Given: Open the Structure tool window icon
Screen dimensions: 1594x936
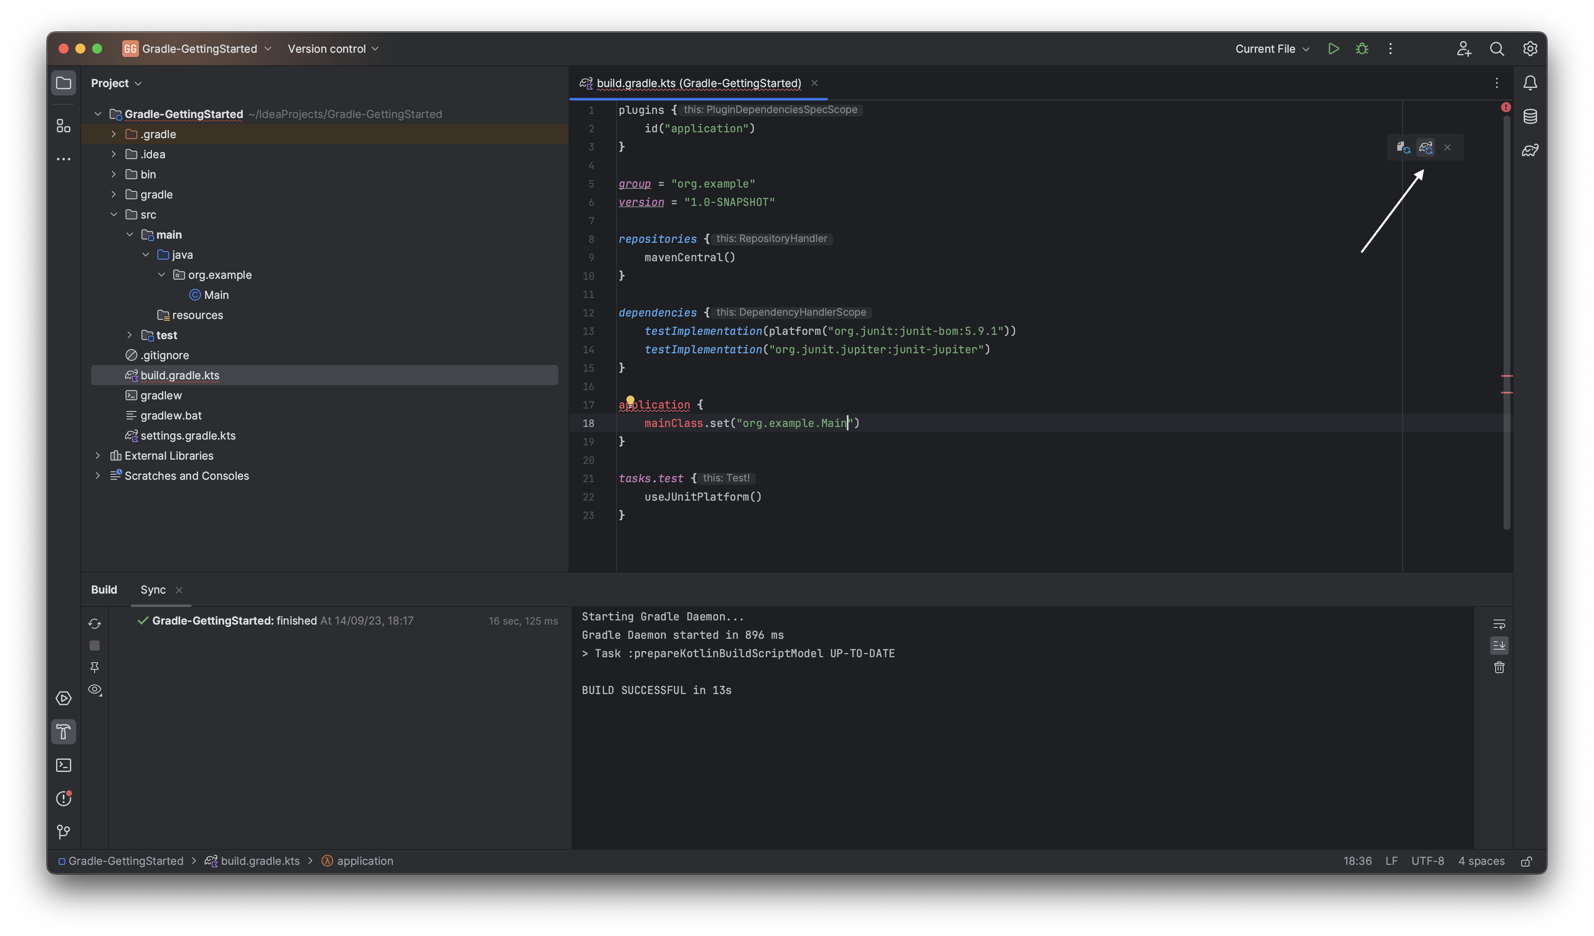Looking at the screenshot, I should coord(63,126).
